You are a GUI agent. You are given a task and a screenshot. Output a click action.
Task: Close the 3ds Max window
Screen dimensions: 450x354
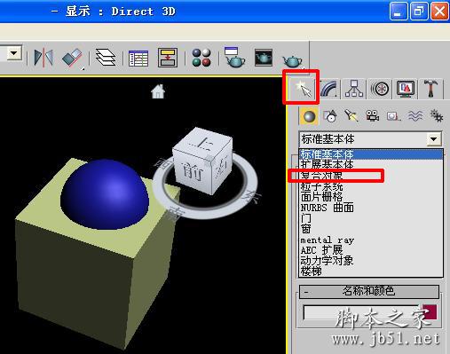[x=439, y=12]
